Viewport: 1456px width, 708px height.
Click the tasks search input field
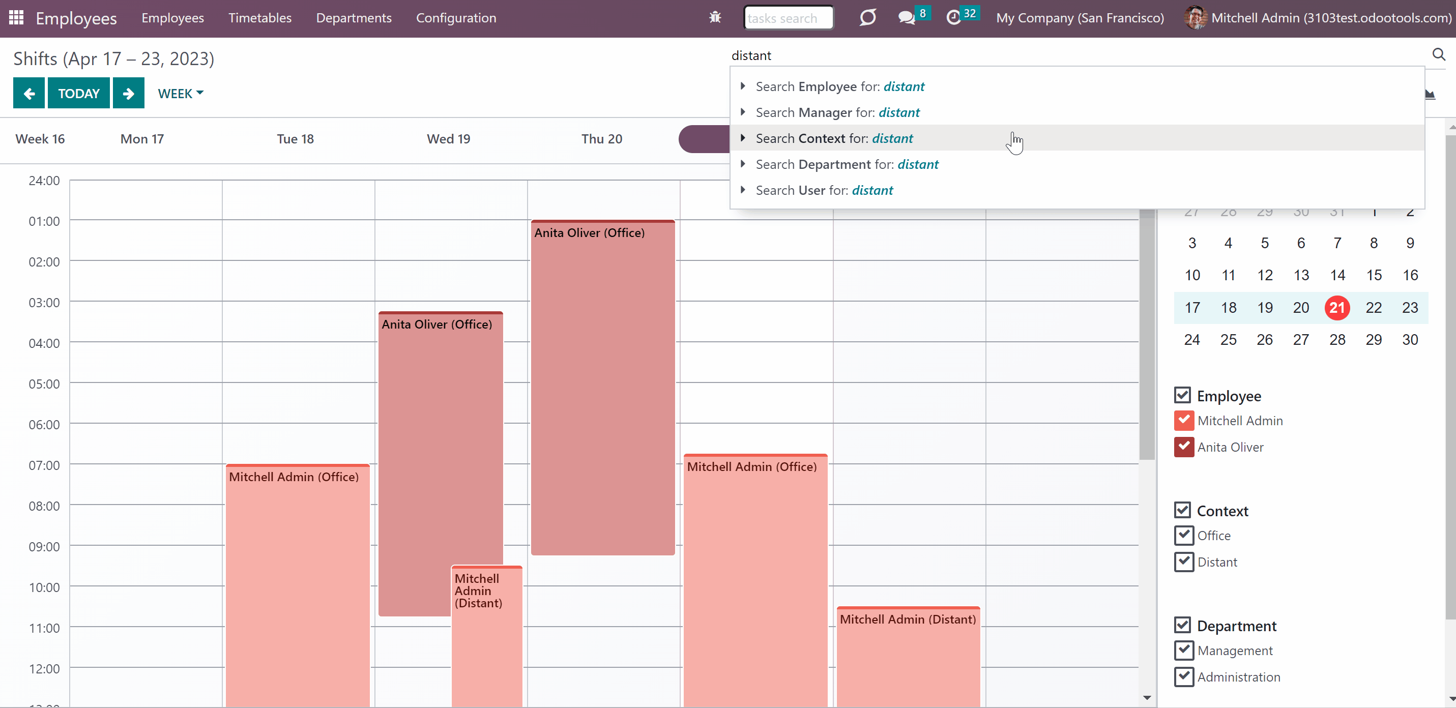pos(788,17)
